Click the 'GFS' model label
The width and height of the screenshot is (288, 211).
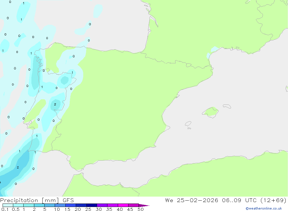[x=68, y=200]
